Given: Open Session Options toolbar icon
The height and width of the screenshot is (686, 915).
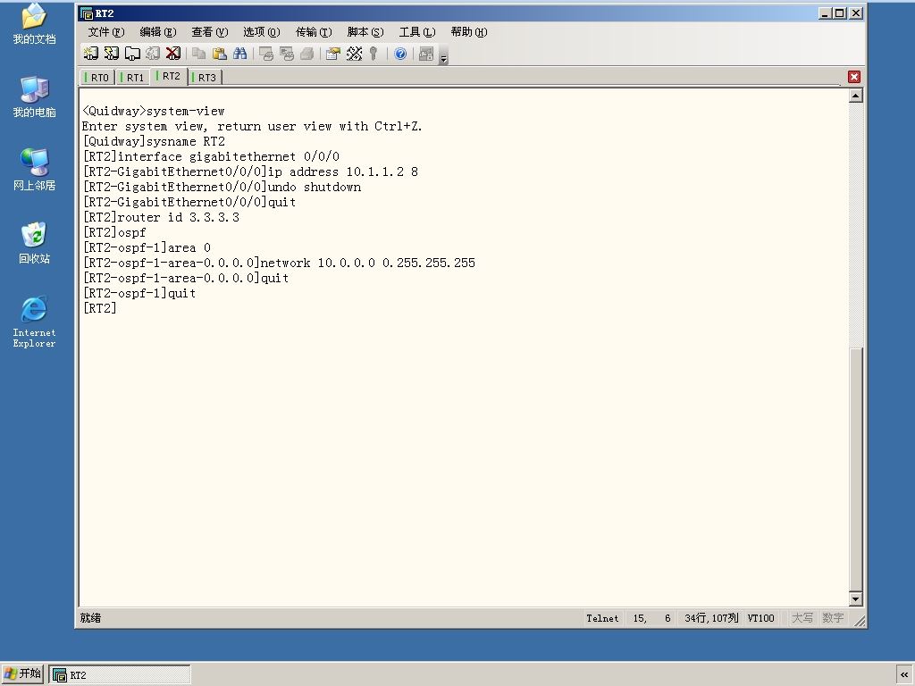Looking at the screenshot, I should [333, 54].
